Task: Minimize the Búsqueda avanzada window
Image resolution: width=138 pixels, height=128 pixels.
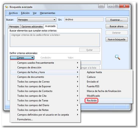Action: 110,6
